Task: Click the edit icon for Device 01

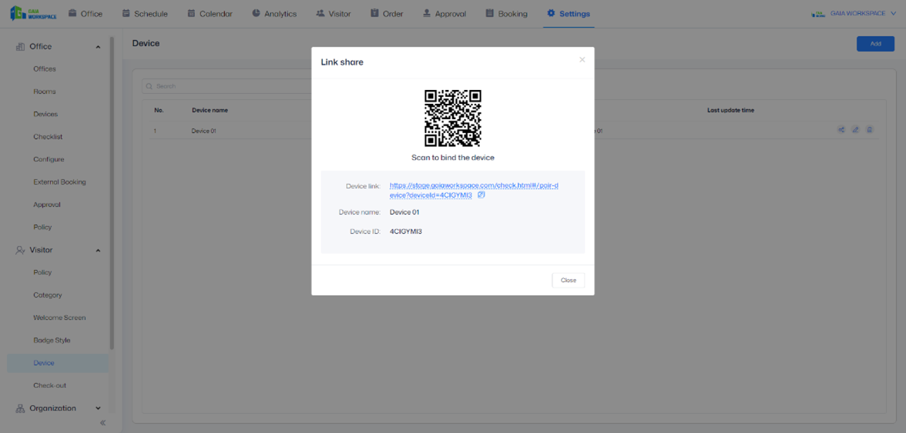Action: coord(856,130)
